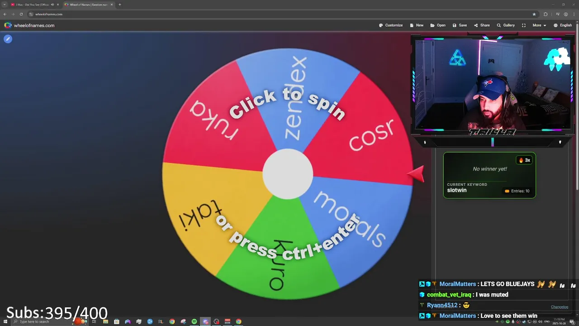Open the first Chrome taskbar icon
The image size is (579, 326).
(x=172, y=321)
